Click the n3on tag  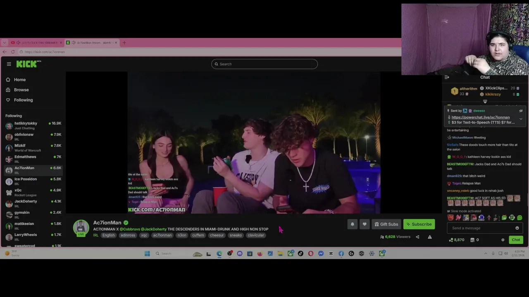[182, 235]
